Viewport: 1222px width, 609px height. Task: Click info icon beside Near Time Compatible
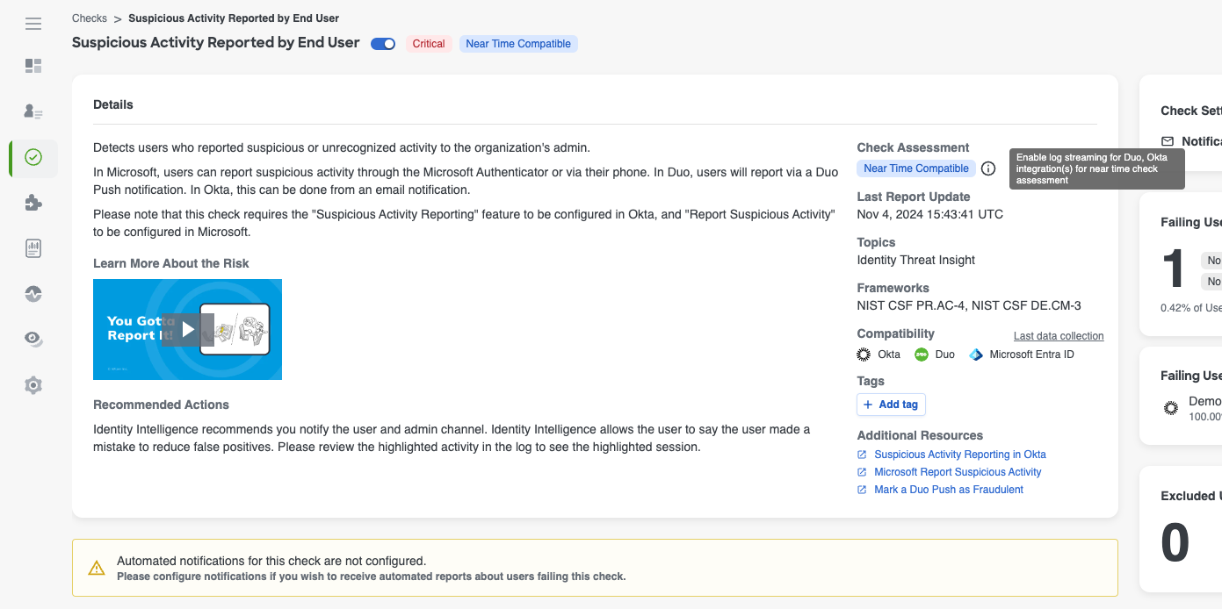coord(988,168)
